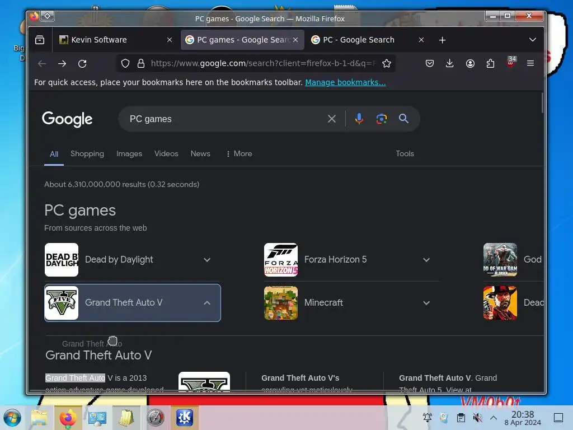
Task: Select the Shopping results tab
Action: [87, 153]
